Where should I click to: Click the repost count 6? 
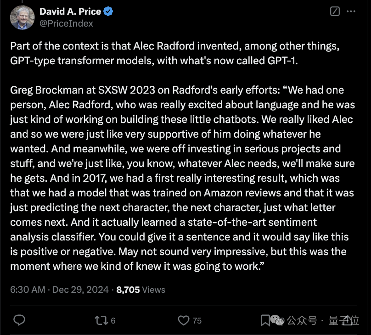tap(113, 321)
